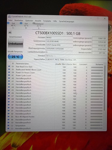Click the Betriebsstunden value 341 Std.
The width and height of the screenshot is (112, 150).
99,53
